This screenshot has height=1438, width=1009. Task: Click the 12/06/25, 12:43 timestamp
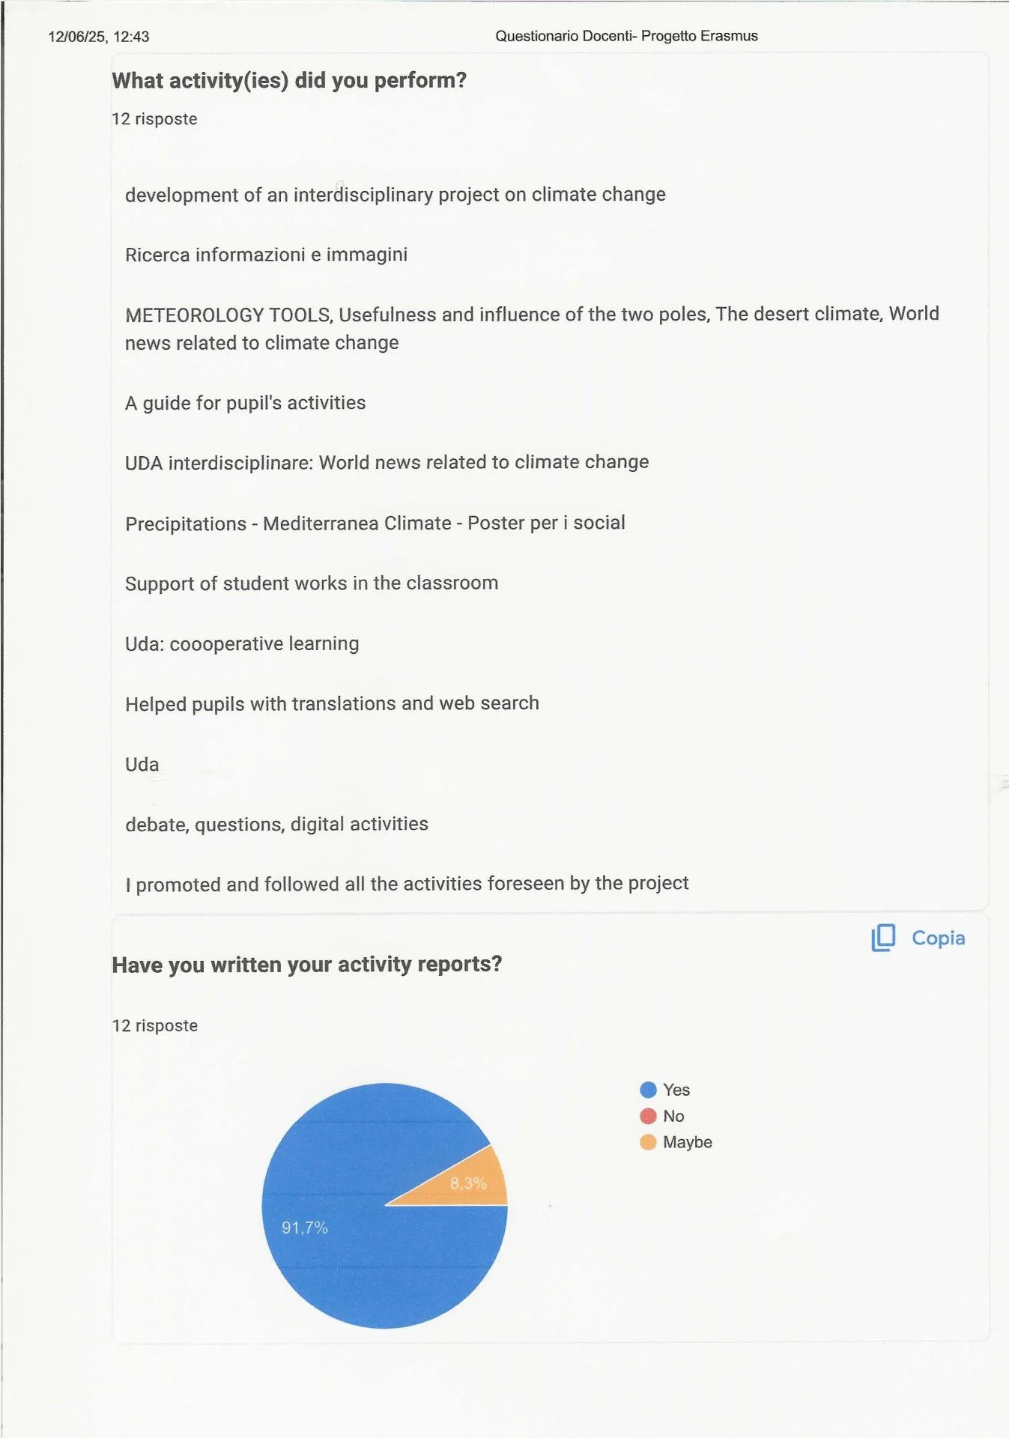coord(99,37)
